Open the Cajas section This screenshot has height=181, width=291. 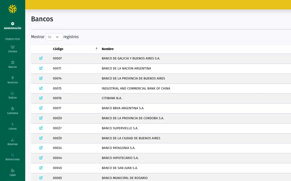tap(12, 173)
